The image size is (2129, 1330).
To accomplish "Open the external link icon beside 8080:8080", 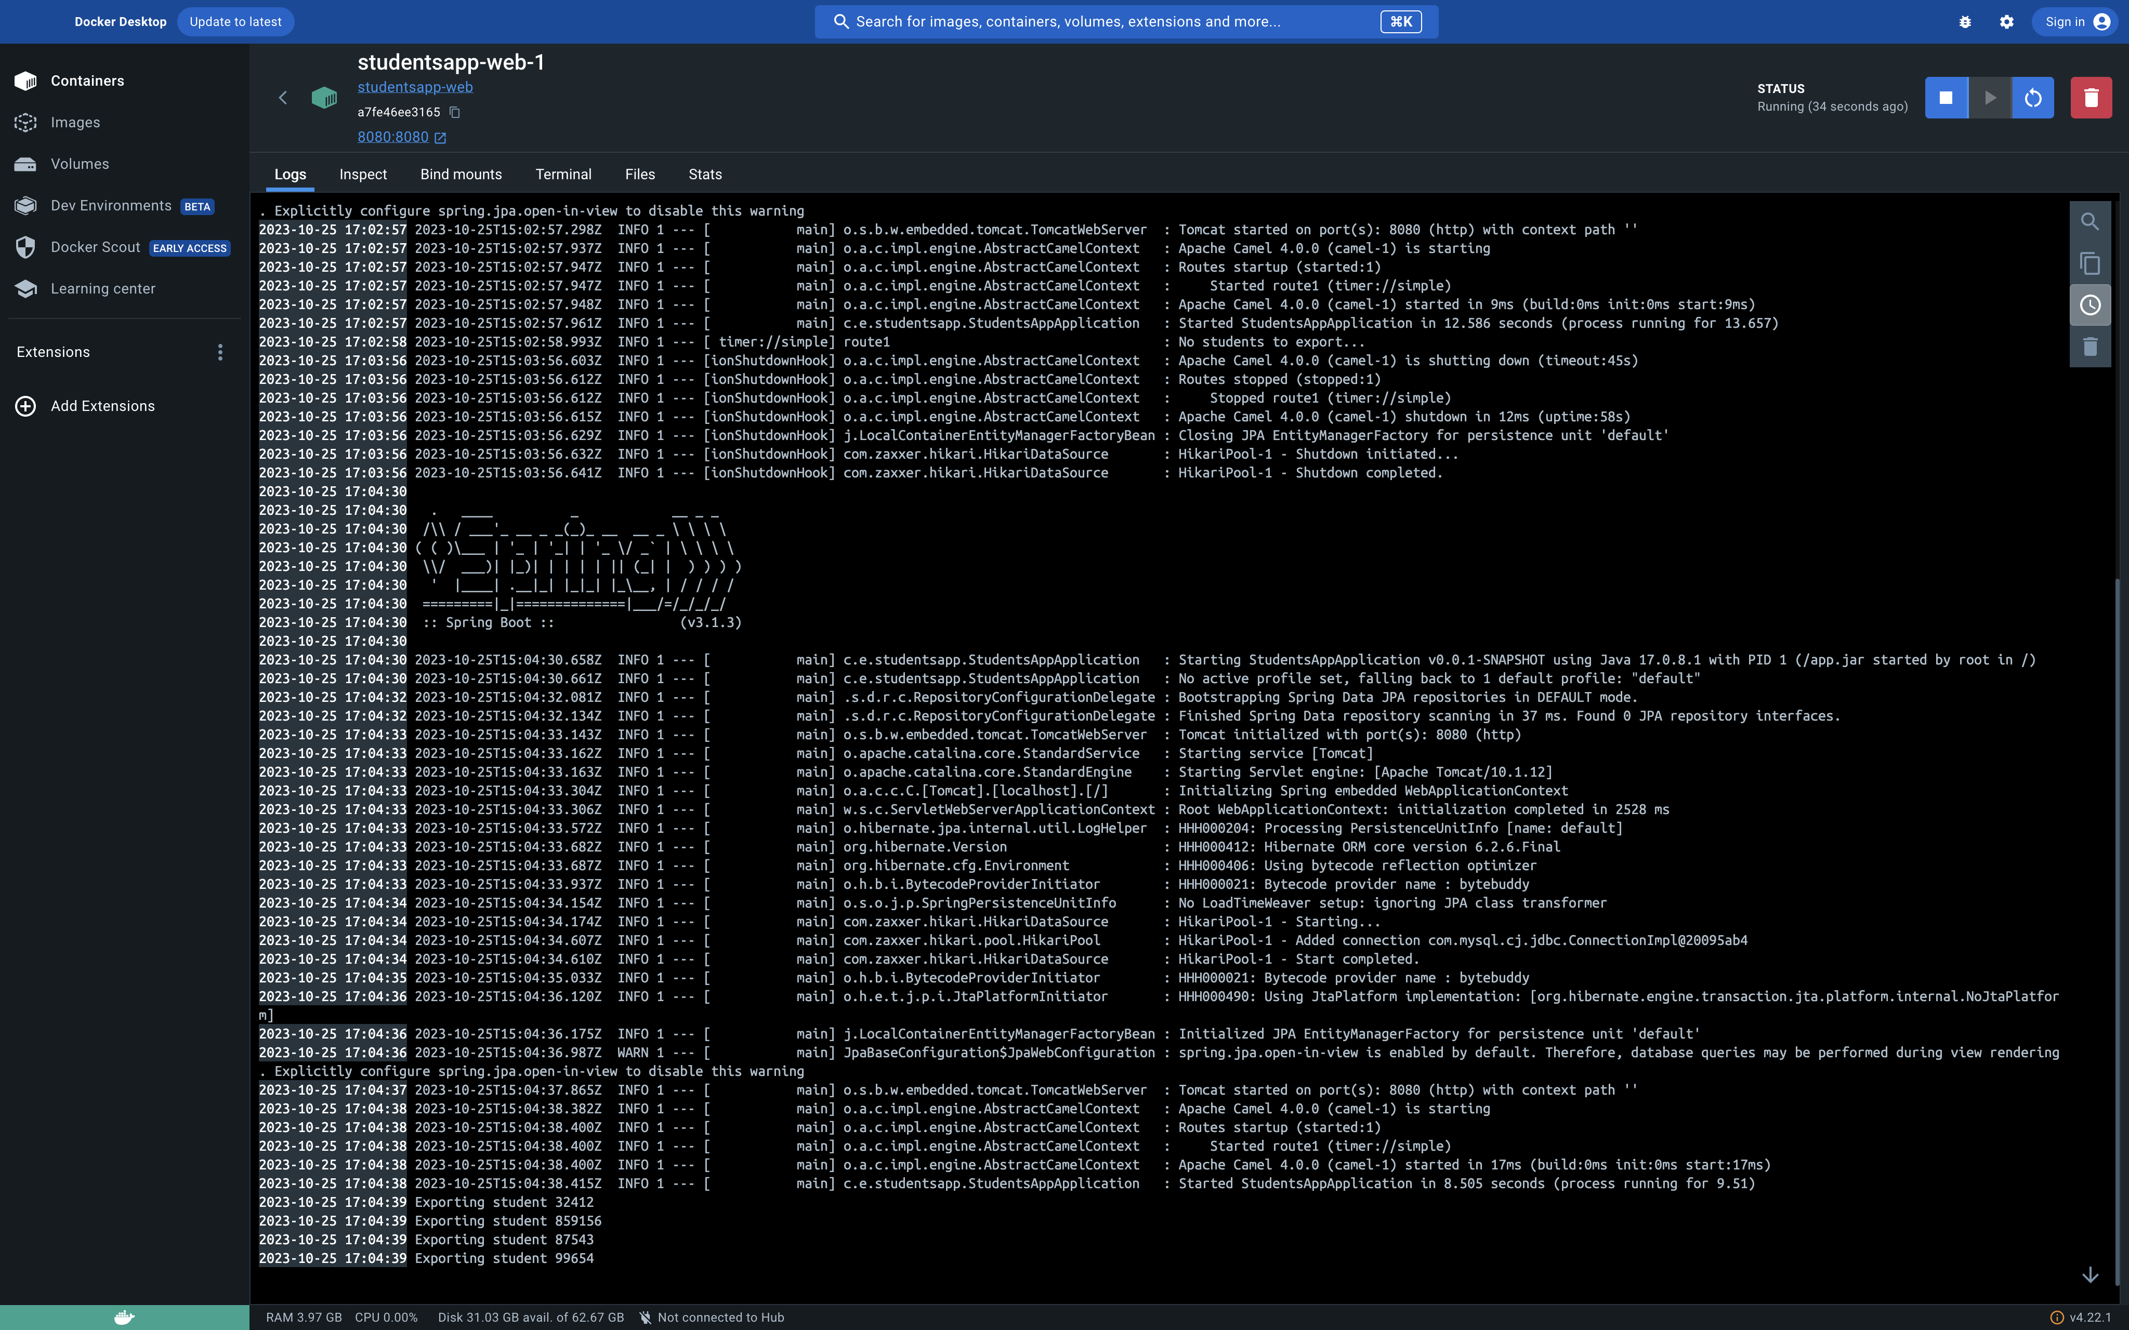I will 440,137.
